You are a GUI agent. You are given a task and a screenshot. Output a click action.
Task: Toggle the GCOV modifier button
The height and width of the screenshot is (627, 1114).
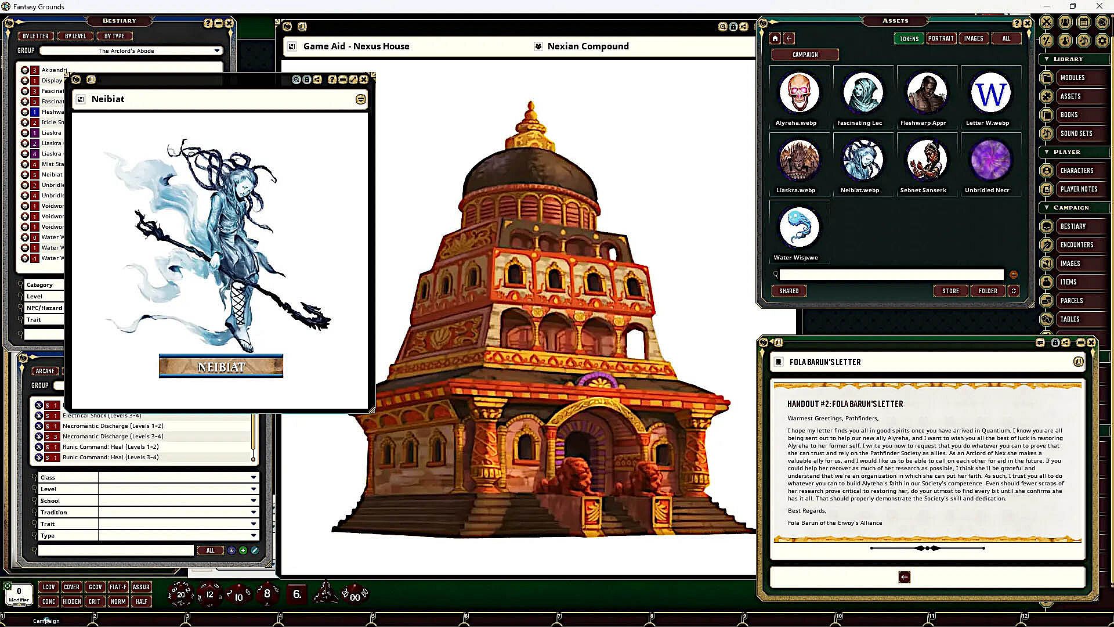point(95,587)
